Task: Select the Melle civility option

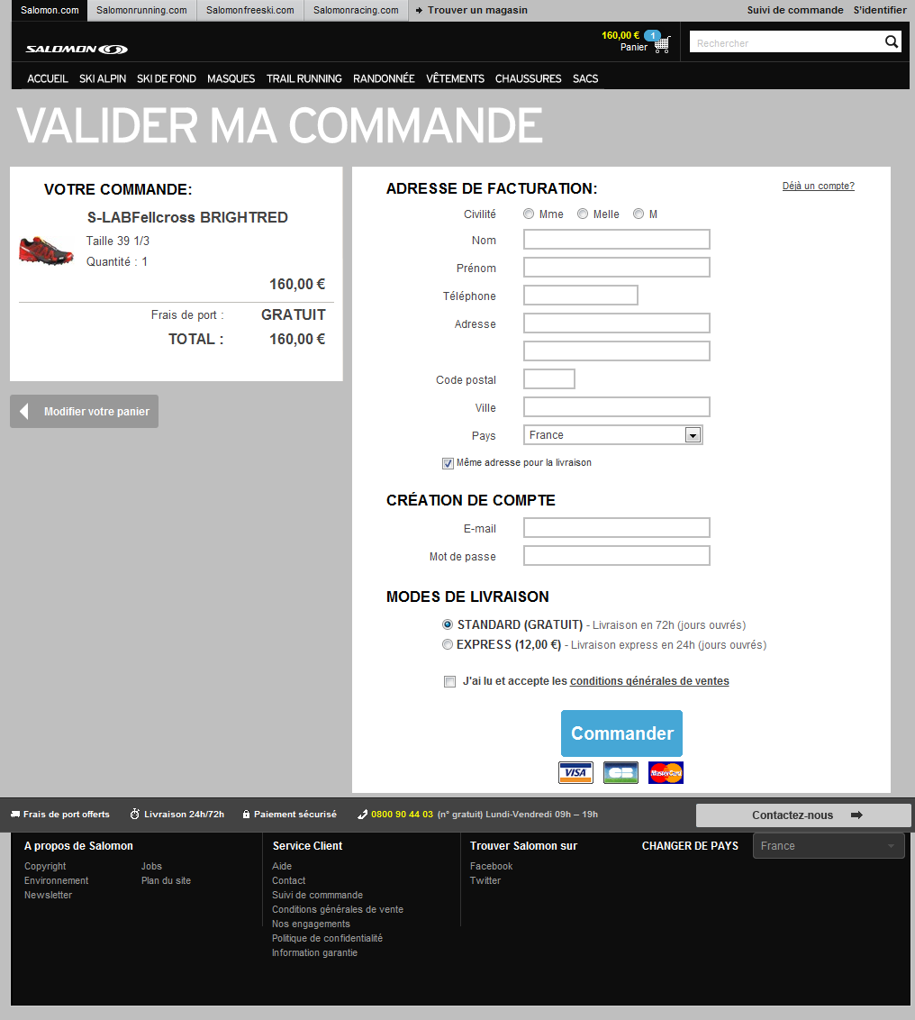Action: click(583, 214)
